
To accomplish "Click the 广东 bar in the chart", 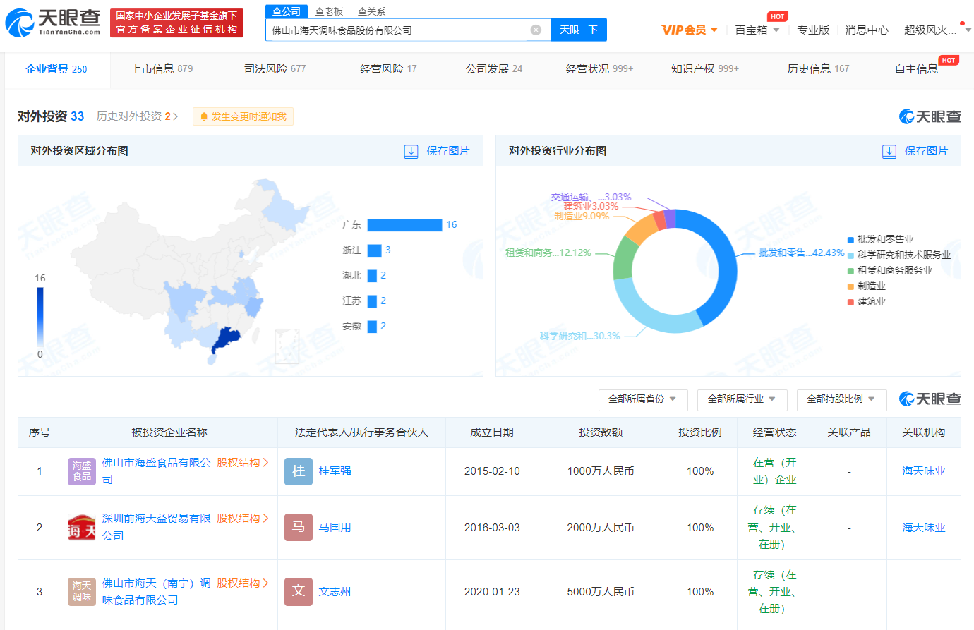I will pos(404,225).
